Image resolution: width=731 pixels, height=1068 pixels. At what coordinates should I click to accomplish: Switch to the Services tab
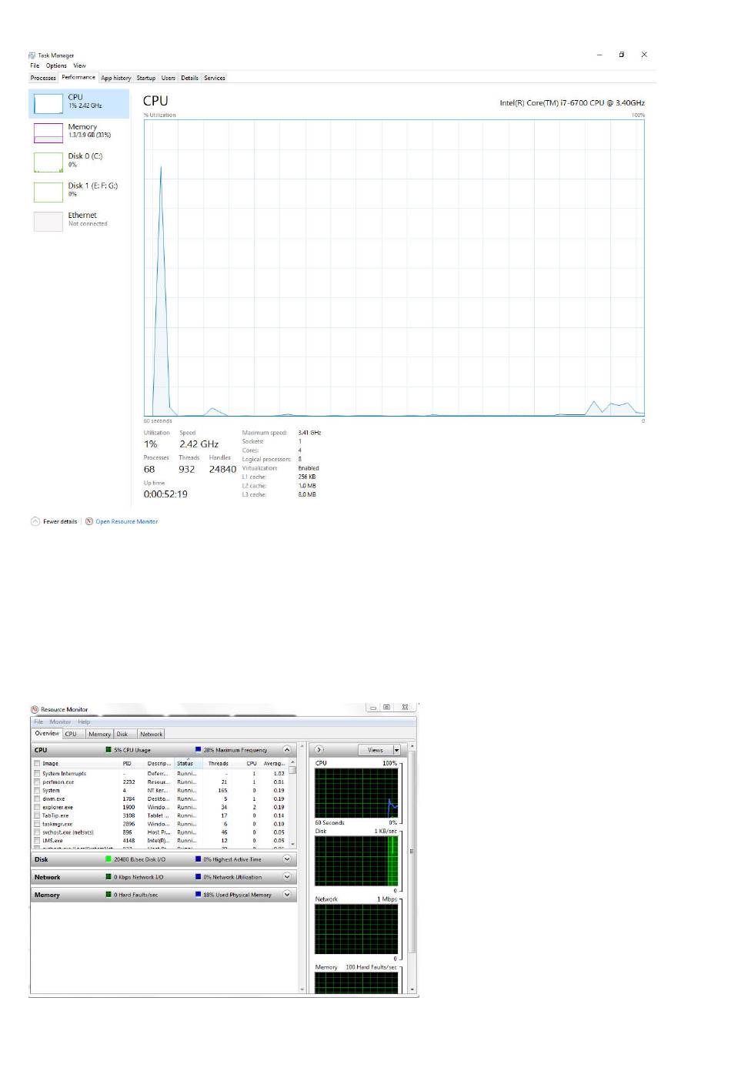pyautogui.click(x=215, y=78)
